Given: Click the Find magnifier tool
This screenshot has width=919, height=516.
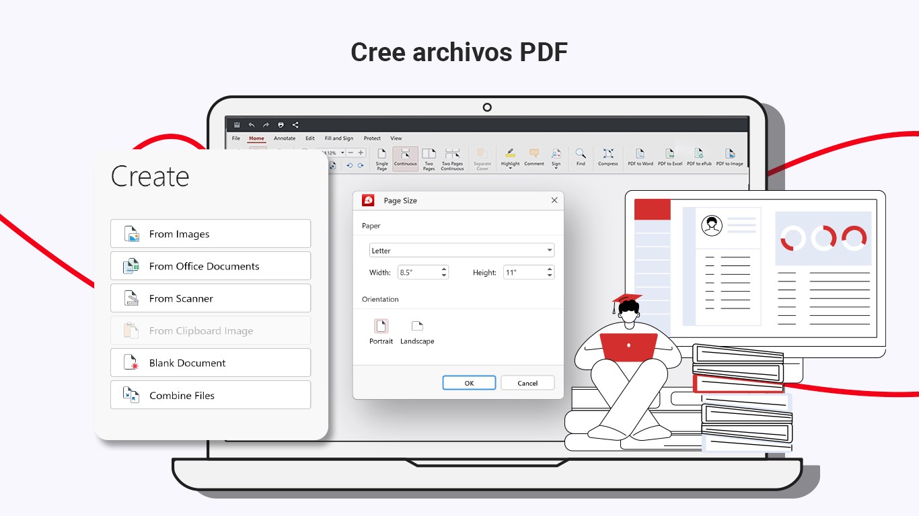Looking at the screenshot, I should click(x=581, y=157).
